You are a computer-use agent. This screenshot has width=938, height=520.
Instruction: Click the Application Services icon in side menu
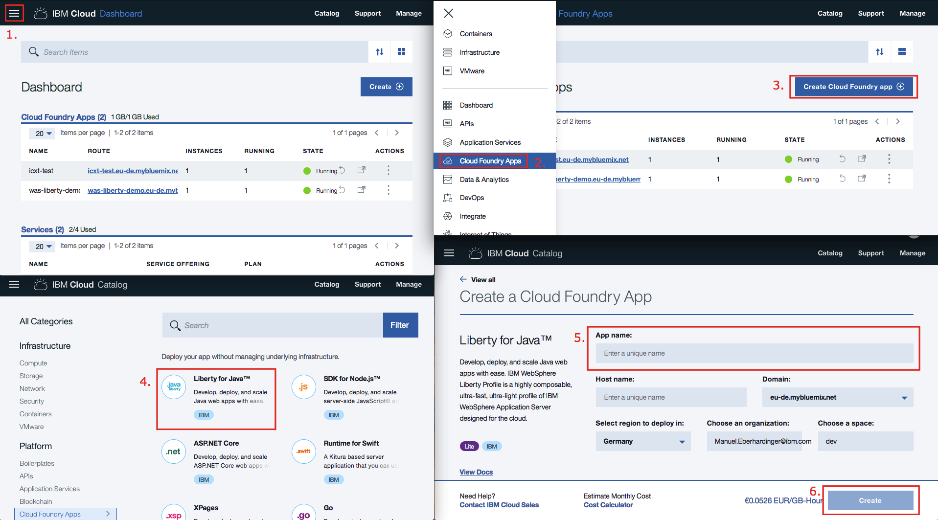pos(448,142)
